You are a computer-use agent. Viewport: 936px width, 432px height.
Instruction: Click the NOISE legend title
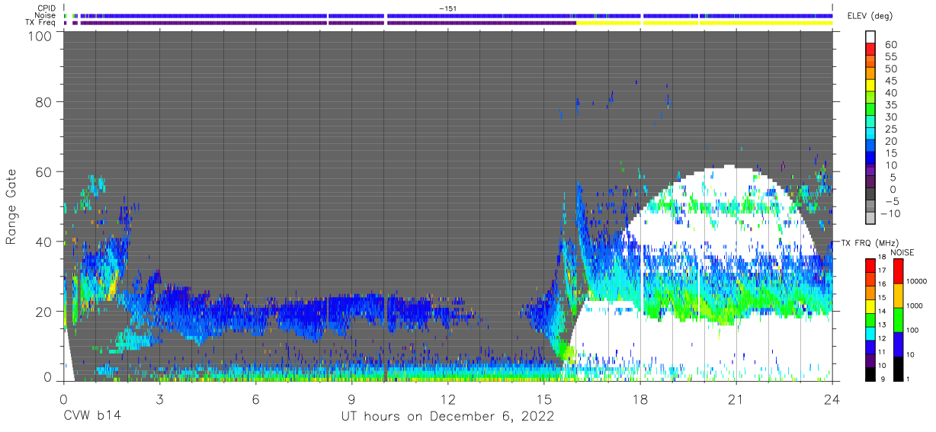coord(903,252)
